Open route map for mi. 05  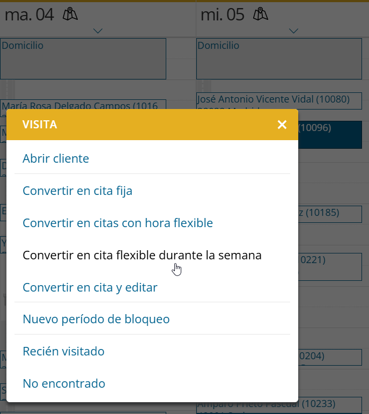click(261, 14)
